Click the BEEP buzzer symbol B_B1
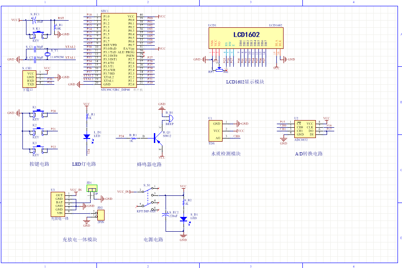This screenshot has height=268, width=402. [x=170, y=117]
